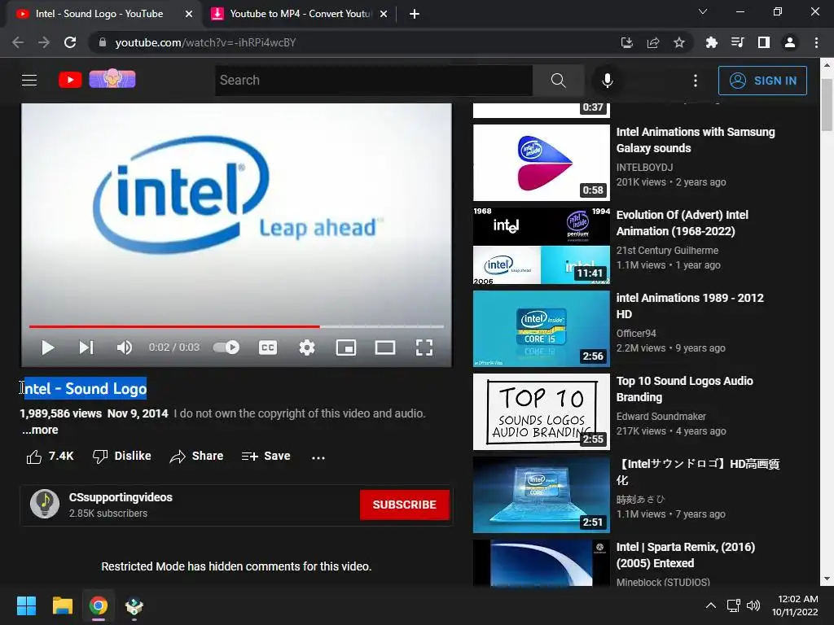Play the Intel video
Image resolution: width=834 pixels, height=625 pixels.
(x=48, y=347)
